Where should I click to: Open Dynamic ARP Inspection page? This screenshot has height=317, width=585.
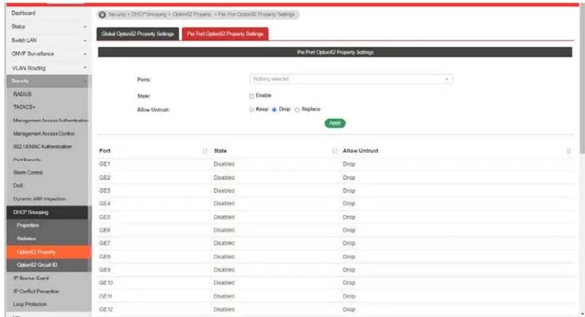pos(39,199)
